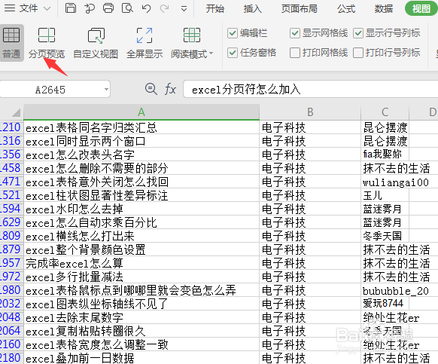Toggle the 编辑栏 checkbox
The image size is (438, 364).
[x=233, y=33]
